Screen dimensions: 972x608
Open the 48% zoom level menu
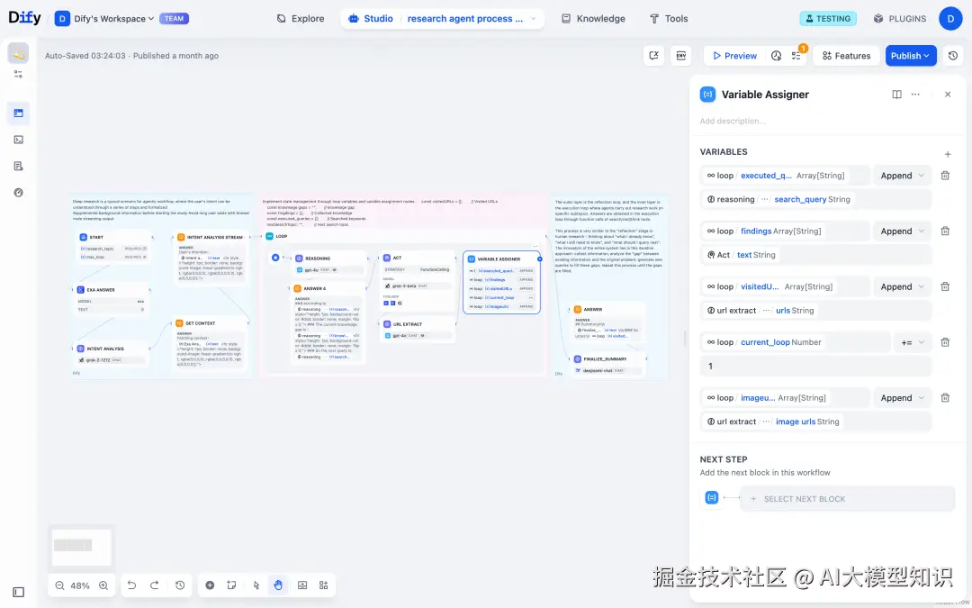pyautogui.click(x=80, y=585)
